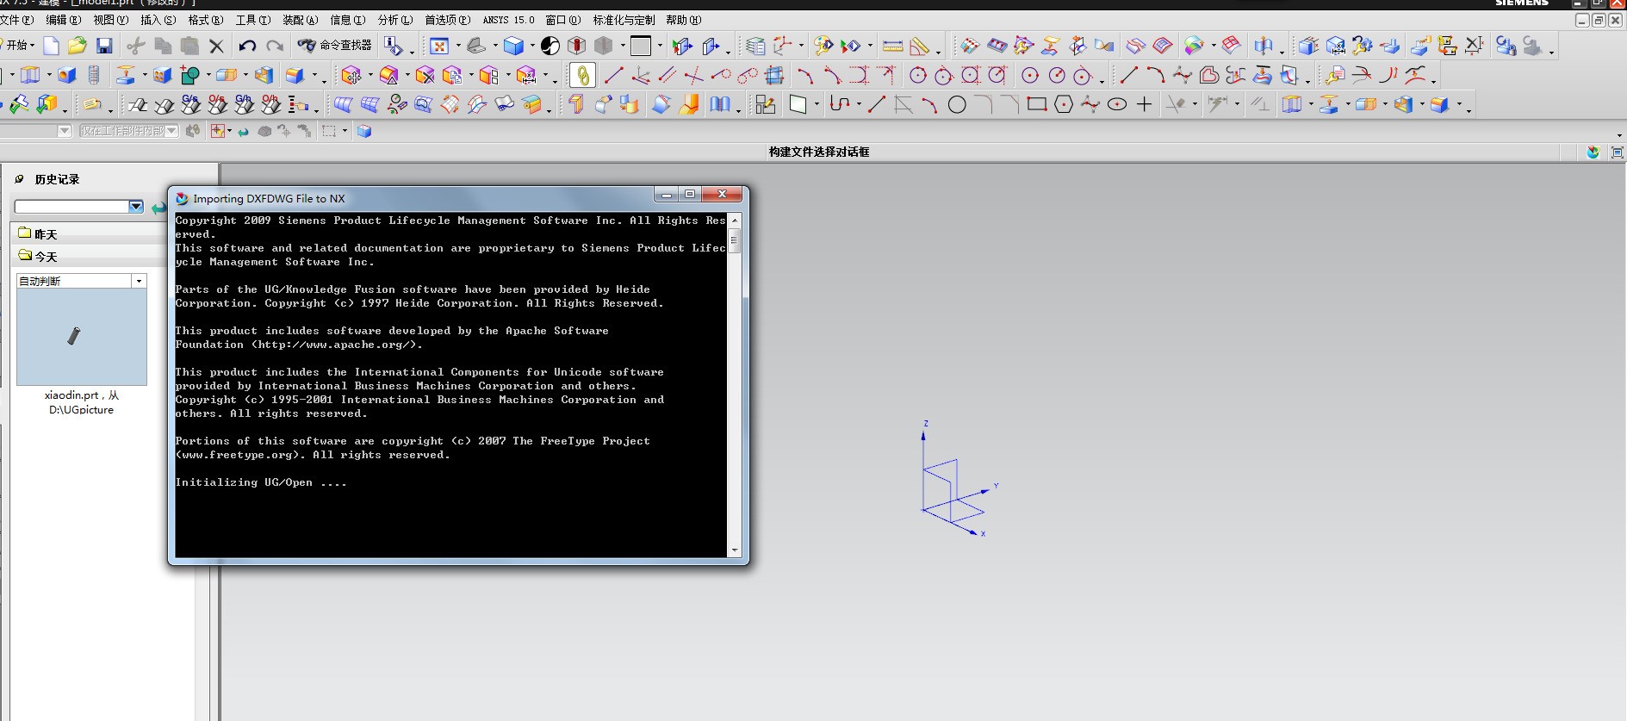Viewport: 1627px width, 721px height.
Task: Select the circle sketch tool
Action: [x=957, y=105]
